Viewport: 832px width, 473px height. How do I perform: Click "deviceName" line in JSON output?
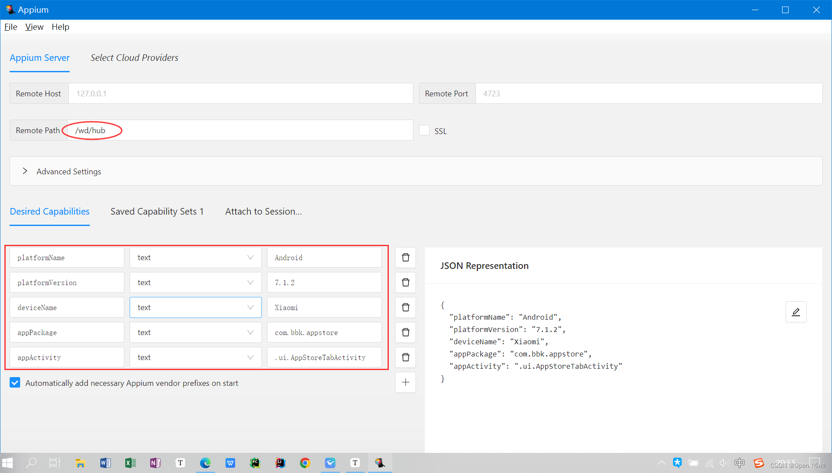499,342
